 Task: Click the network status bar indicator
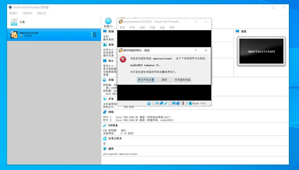161,103
